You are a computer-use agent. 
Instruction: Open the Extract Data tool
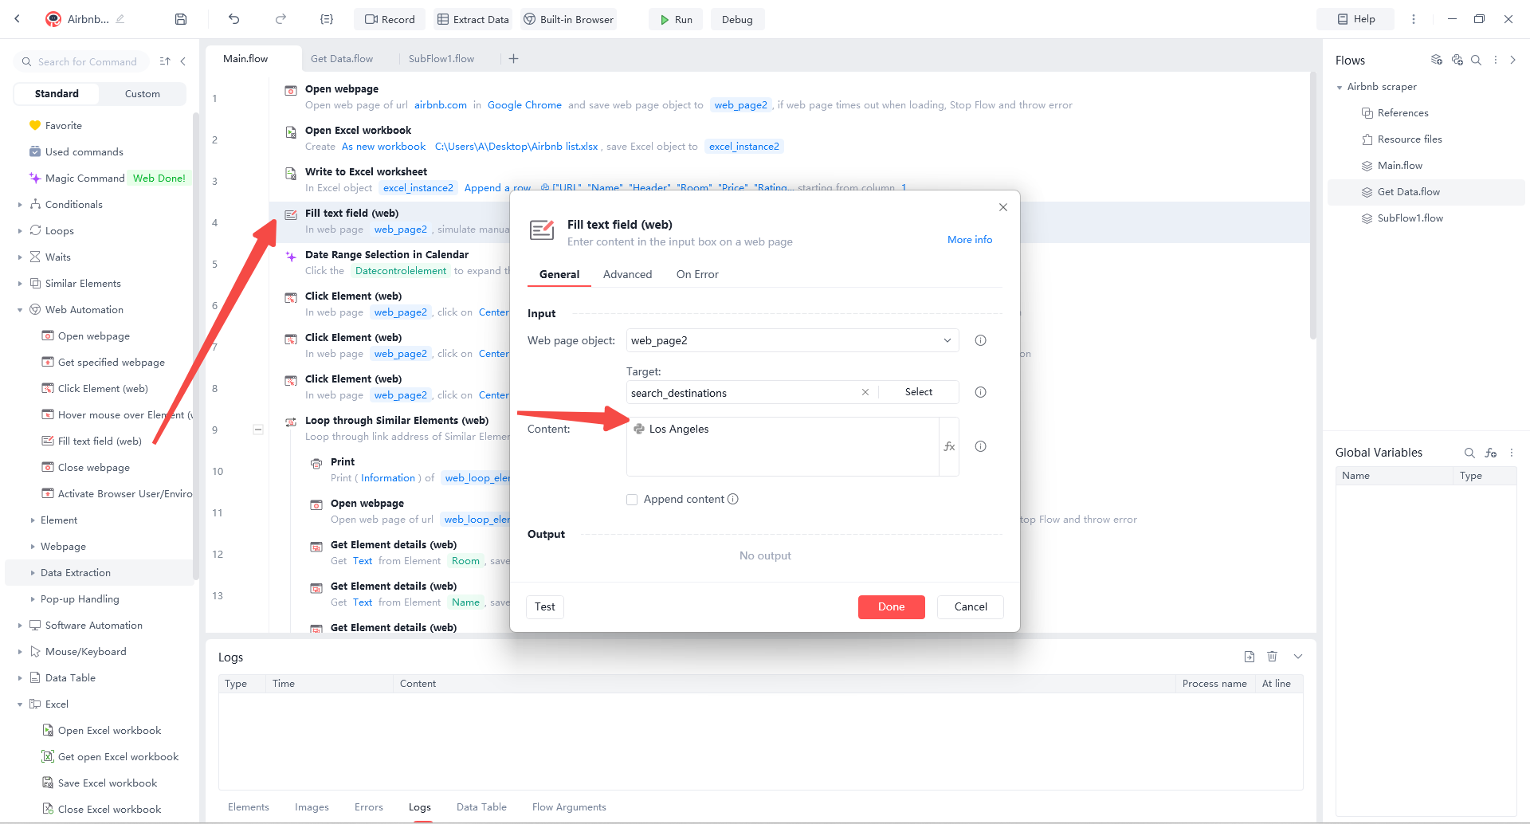point(473,18)
